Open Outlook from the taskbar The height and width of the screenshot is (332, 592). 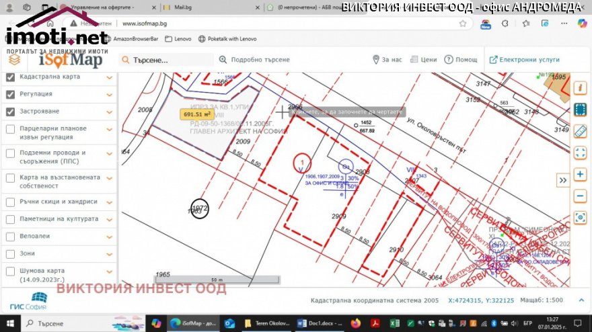point(229,323)
